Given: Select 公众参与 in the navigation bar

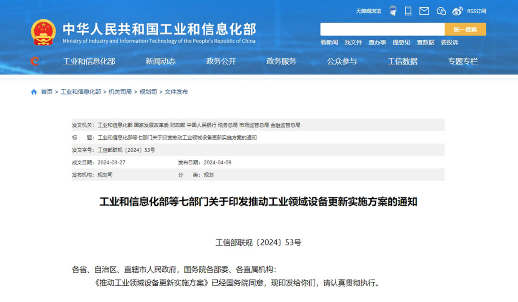Looking at the screenshot, I should (x=342, y=61).
